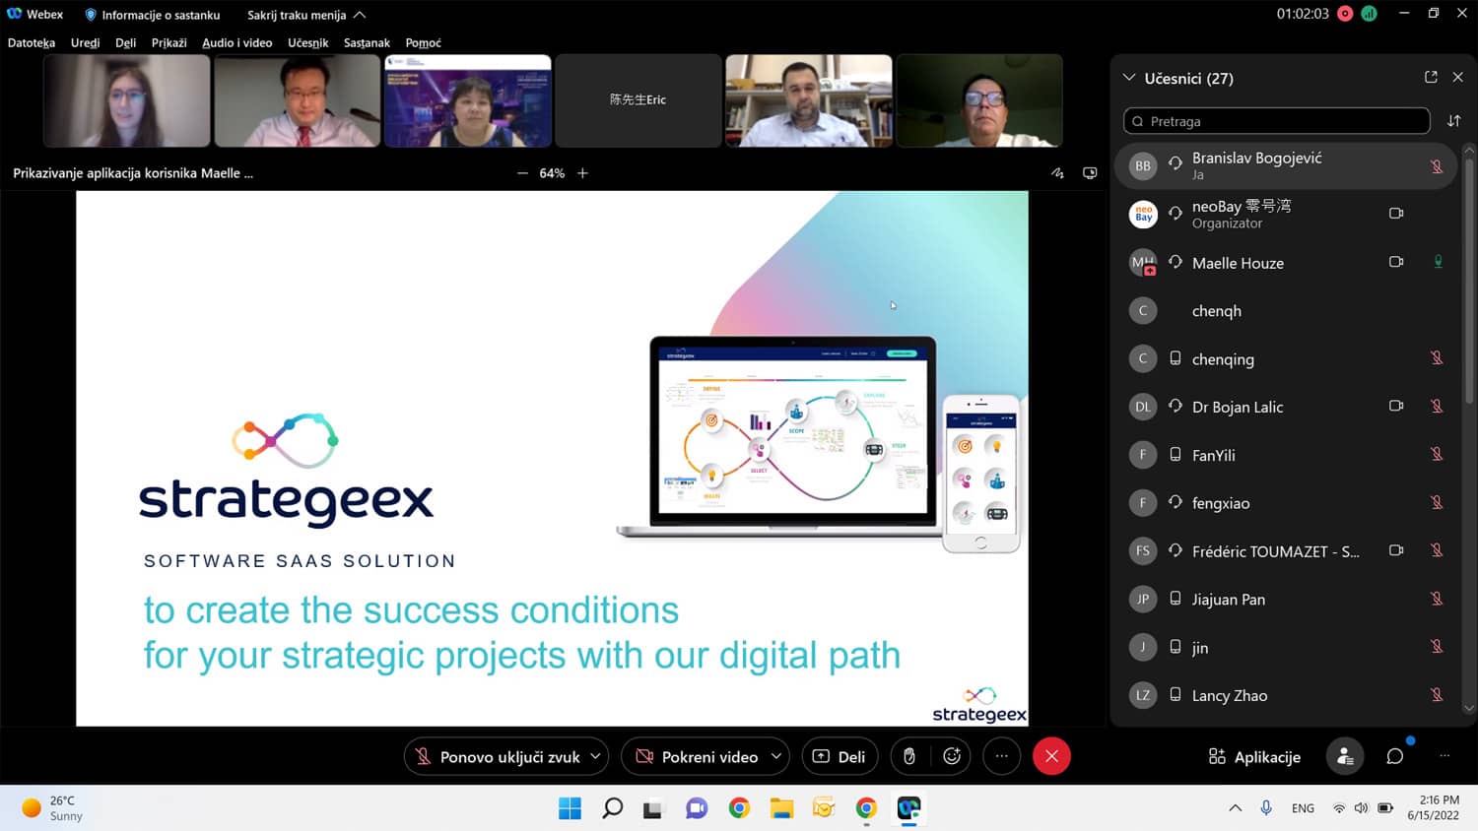Open the Učesnik menu
1478x831 pixels.
[x=307, y=42]
